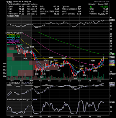Click the 74.54 RSI value tag
The height and width of the screenshot is (118, 116).
point(112,20)
